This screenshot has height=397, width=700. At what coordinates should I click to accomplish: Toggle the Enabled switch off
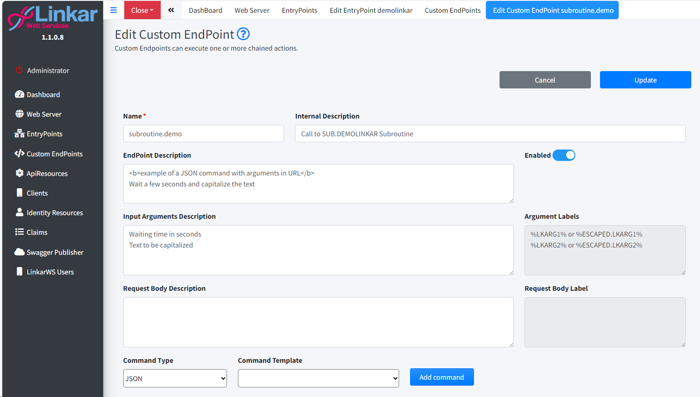[x=564, y=155]
